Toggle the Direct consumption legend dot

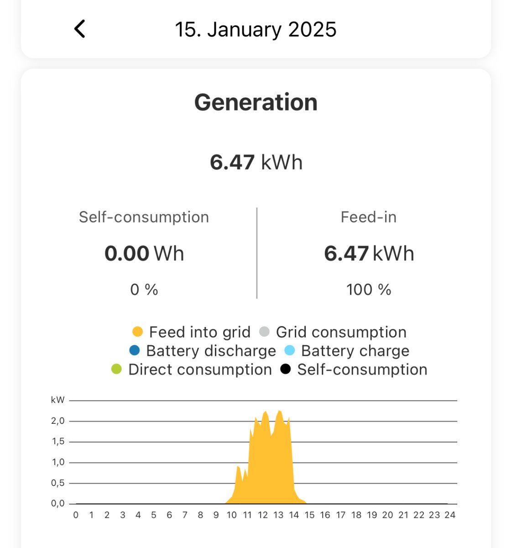pyautogui.click(x=117, y=369)
